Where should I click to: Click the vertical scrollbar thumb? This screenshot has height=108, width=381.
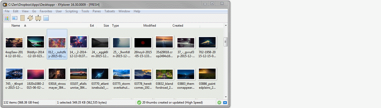click(x=226, y=42)
